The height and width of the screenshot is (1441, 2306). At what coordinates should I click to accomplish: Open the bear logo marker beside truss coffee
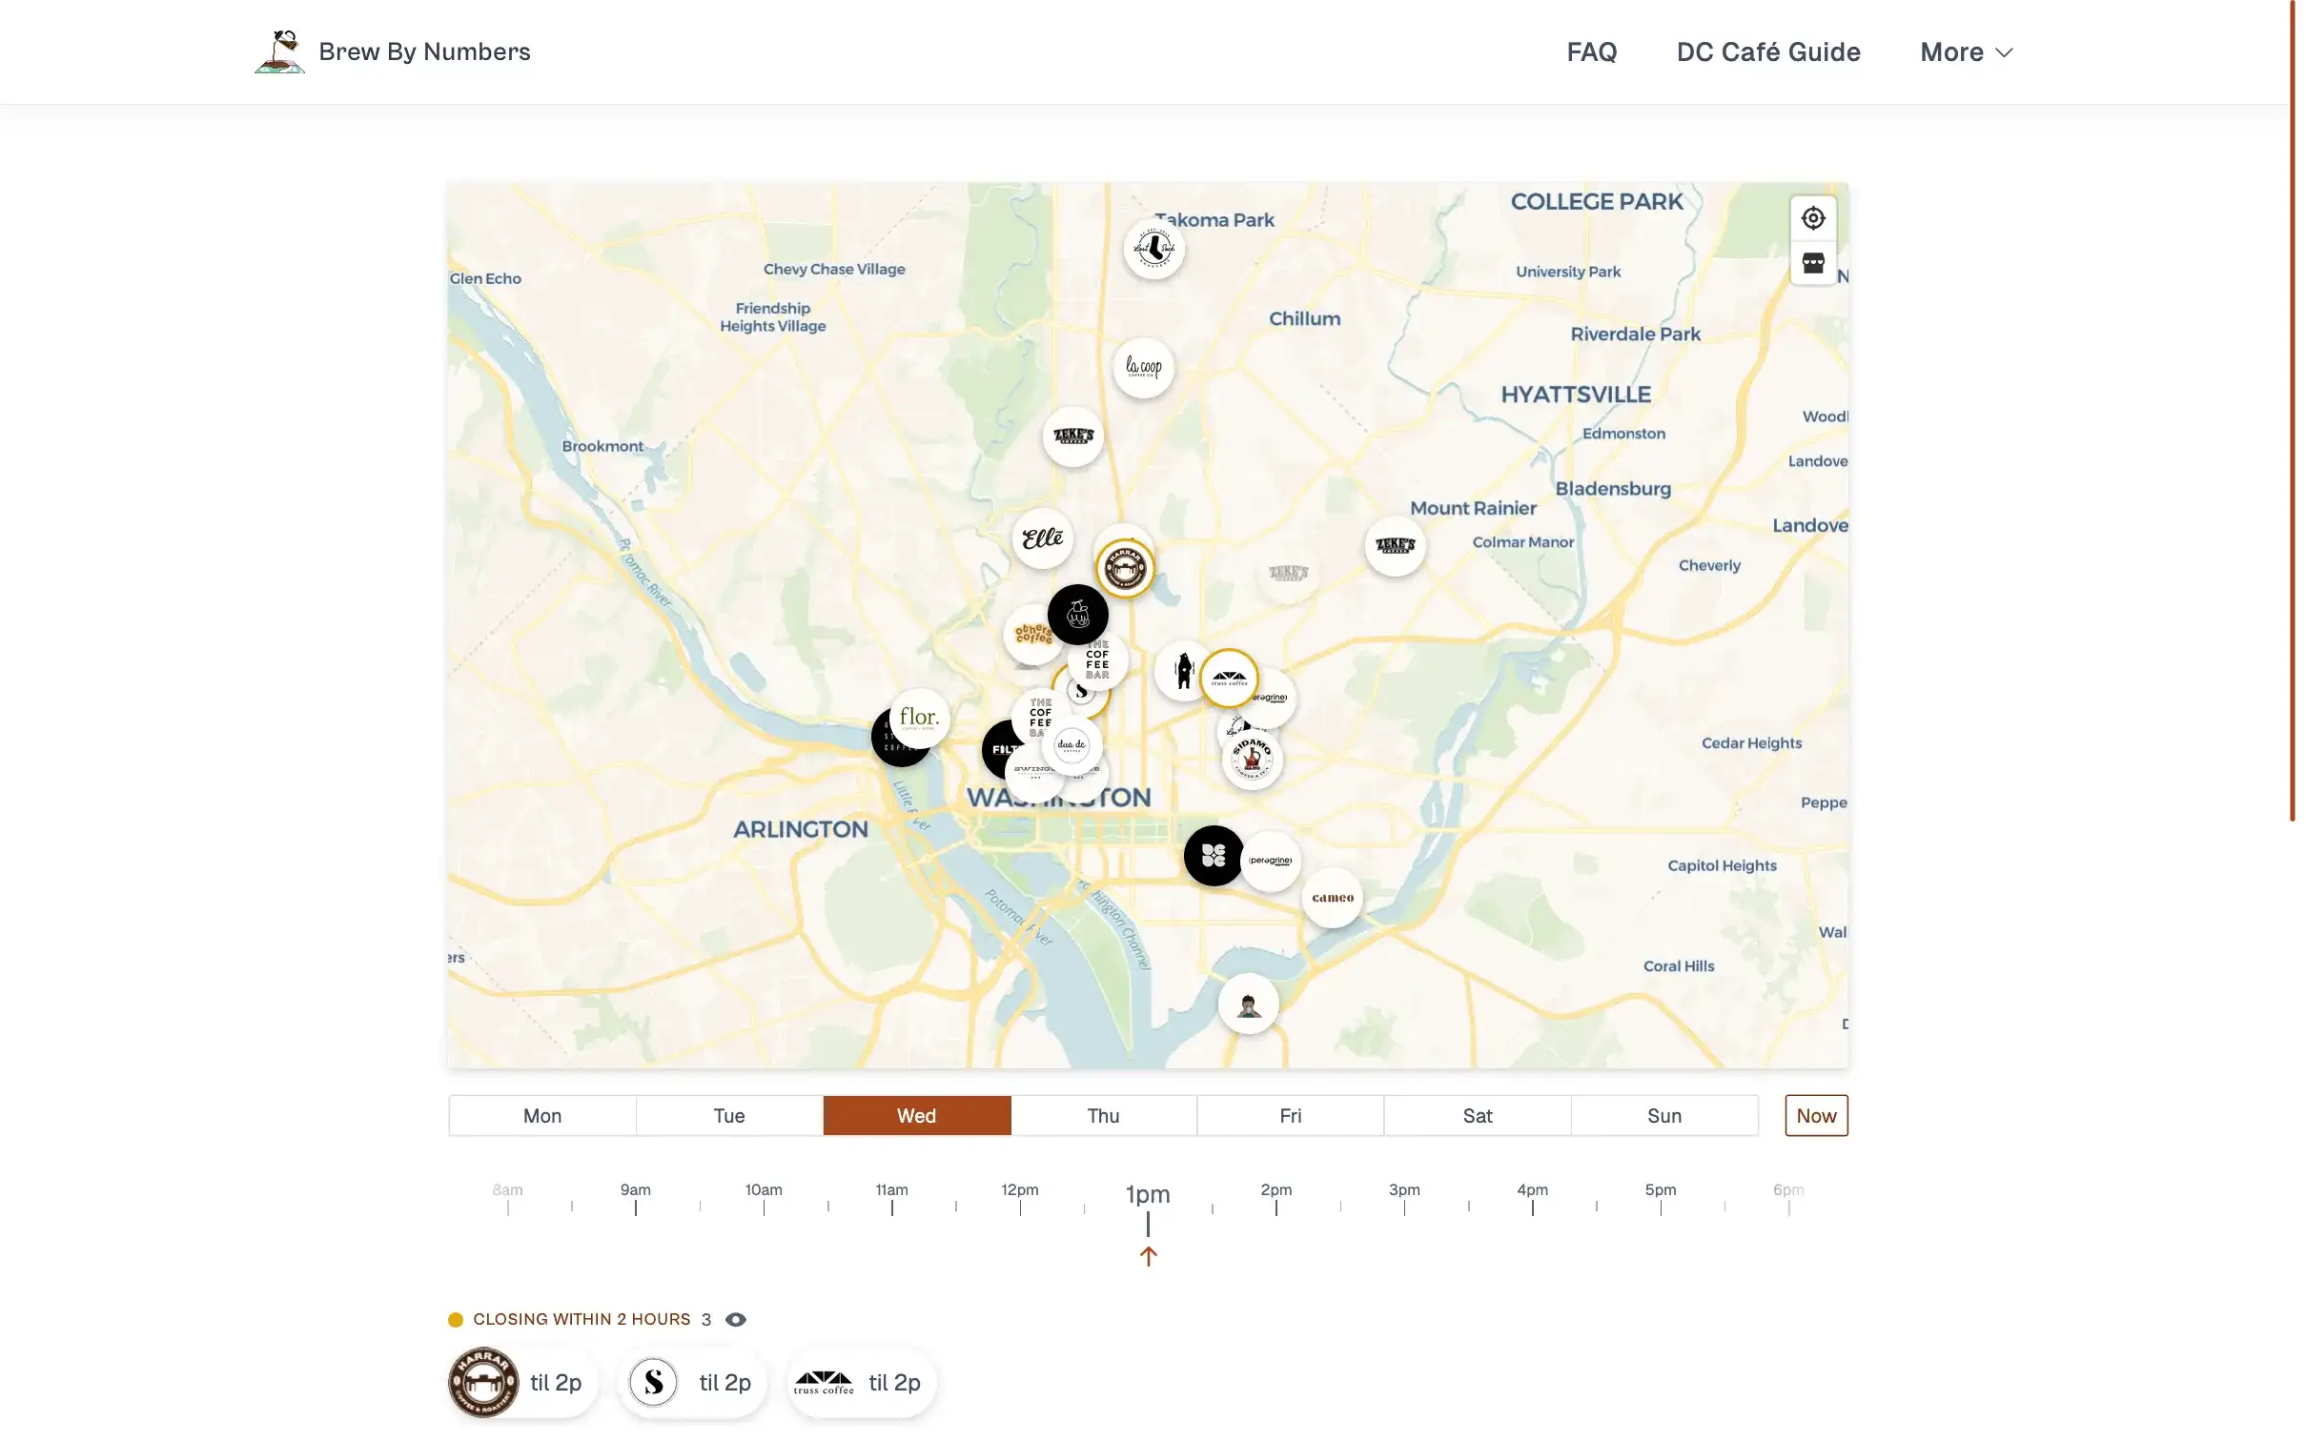coord(1180,671)
